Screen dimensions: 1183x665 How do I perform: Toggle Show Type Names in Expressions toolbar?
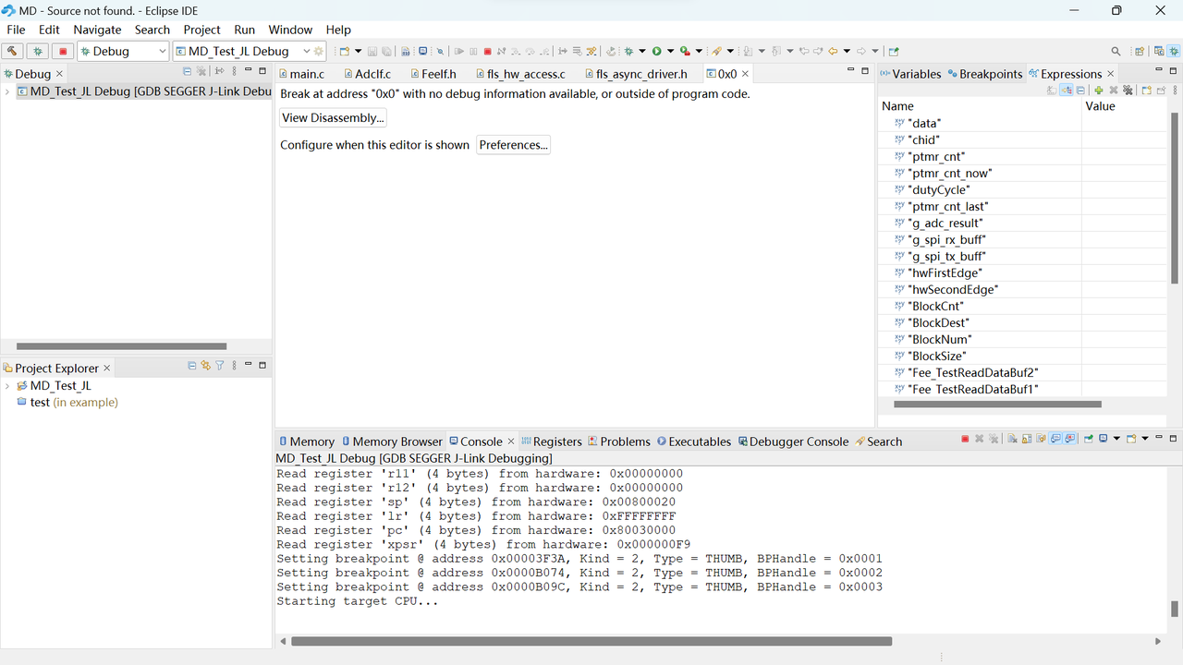click(x=1052, y=90)
